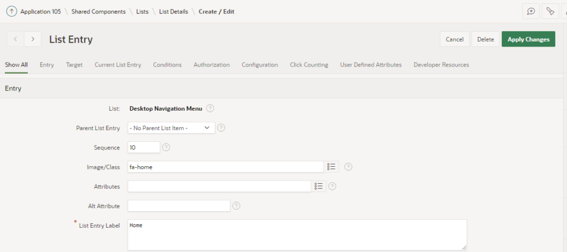Switch to the Target tab
567x252 pixels.
(x=74, y=65)
